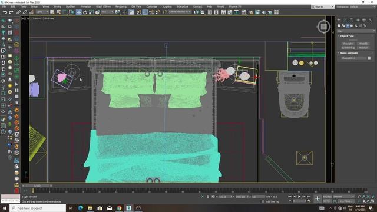Screen dimensions: 377x212
Task: Open the Select by Name dialog
Action: [x=58, y=12]
